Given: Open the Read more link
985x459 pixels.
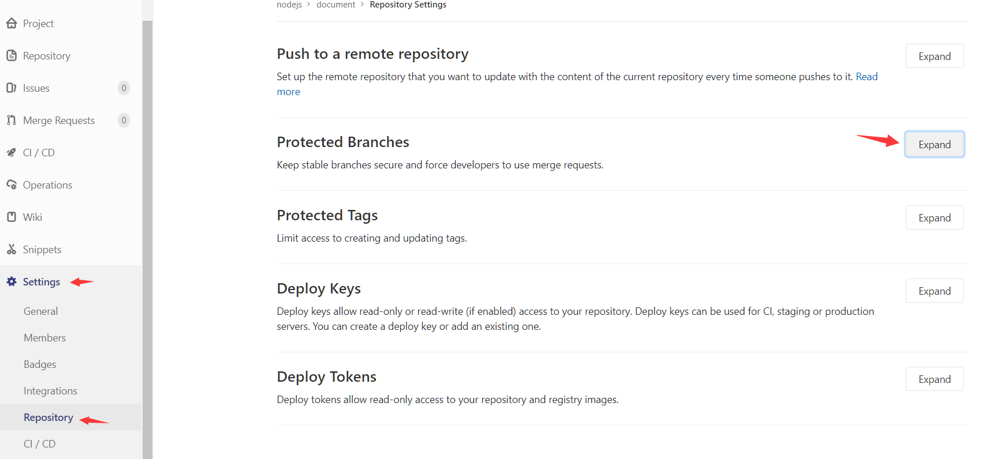Looking at the screenshot, I should point(867,76).
